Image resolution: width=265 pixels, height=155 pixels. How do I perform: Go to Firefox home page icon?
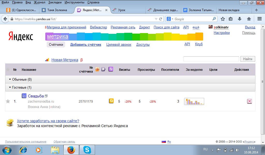[x=249, y=19]
